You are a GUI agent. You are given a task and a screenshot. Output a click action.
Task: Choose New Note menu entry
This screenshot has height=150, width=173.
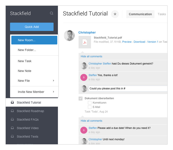coord(34,71)
